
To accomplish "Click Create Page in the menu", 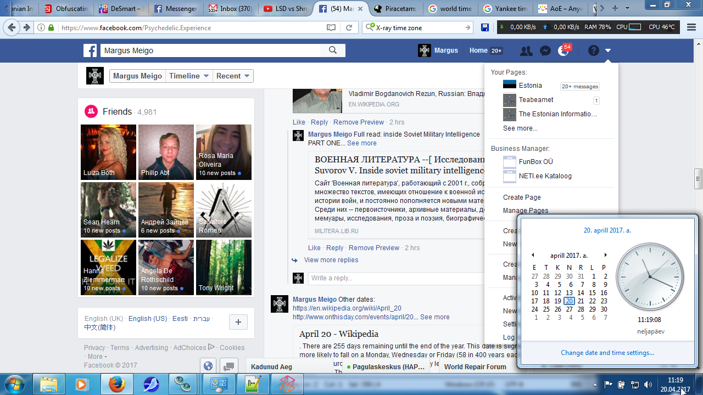I will (x=522, y=198).
